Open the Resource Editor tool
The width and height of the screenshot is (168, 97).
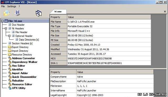click(x=22, y=84)
